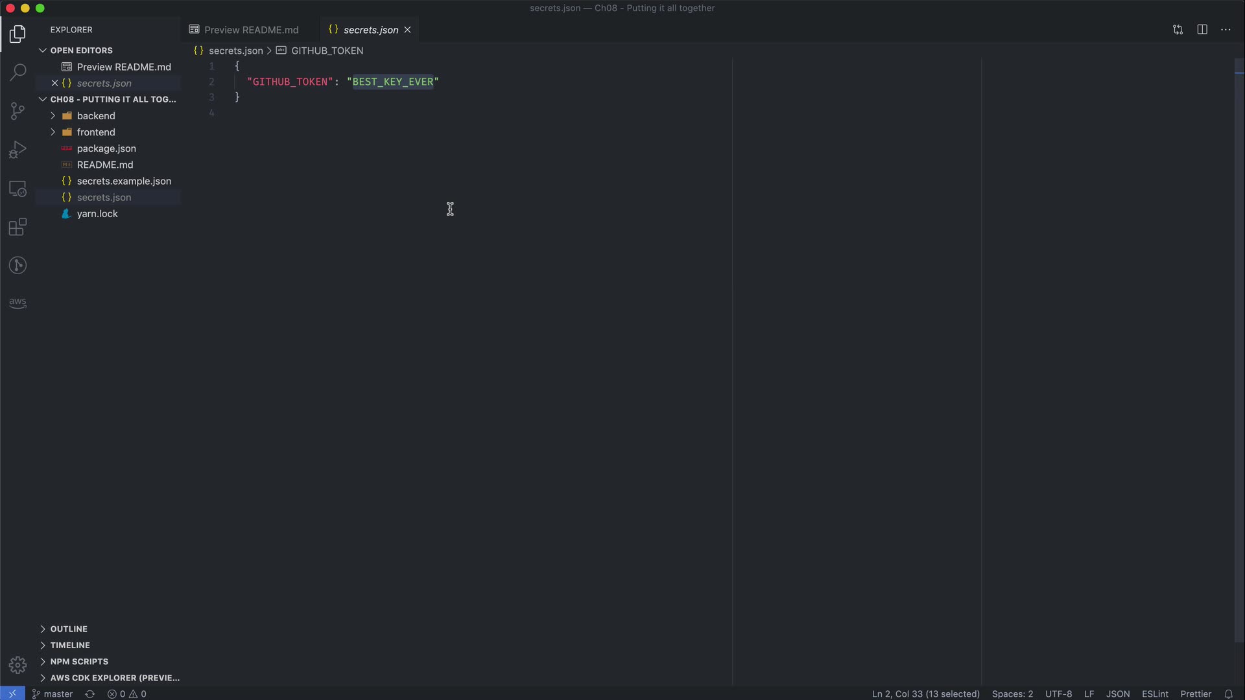This screenshot has height=700, width=1245.
Task: Expand the backend folder
Action: (x=95, y=116)
